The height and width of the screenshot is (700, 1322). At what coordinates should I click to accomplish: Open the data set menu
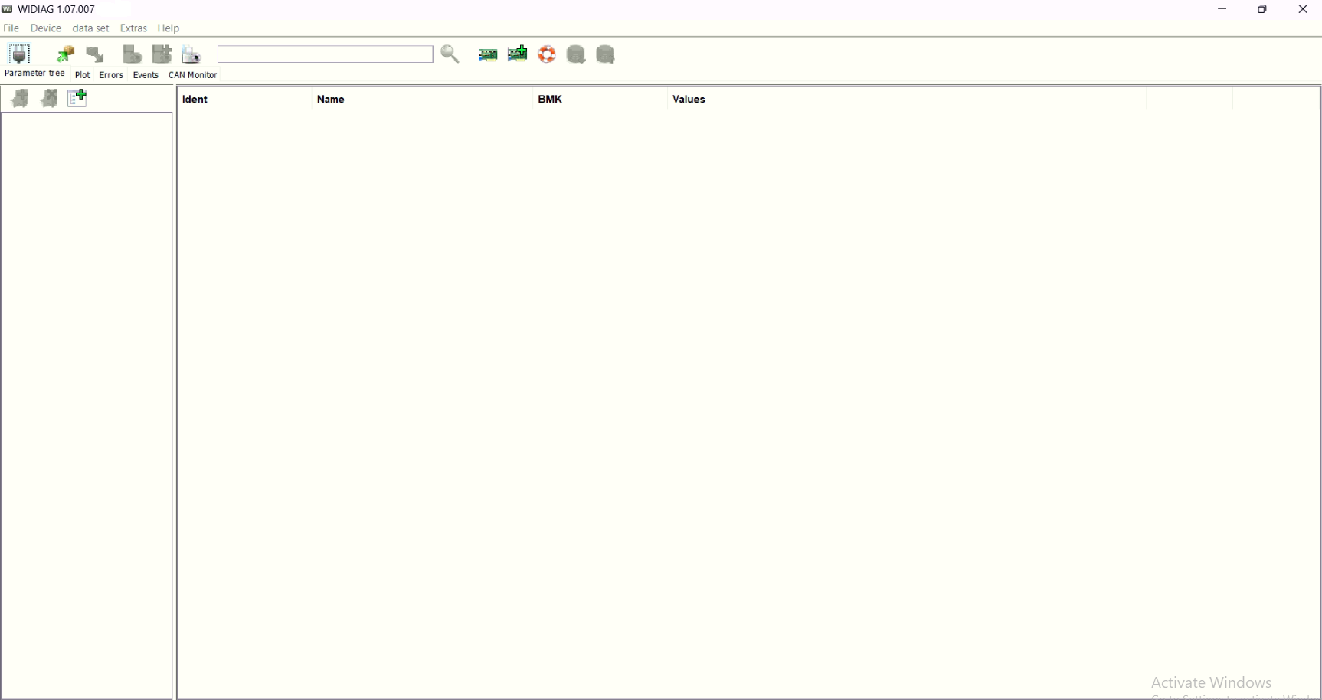[x=91, y=28]
